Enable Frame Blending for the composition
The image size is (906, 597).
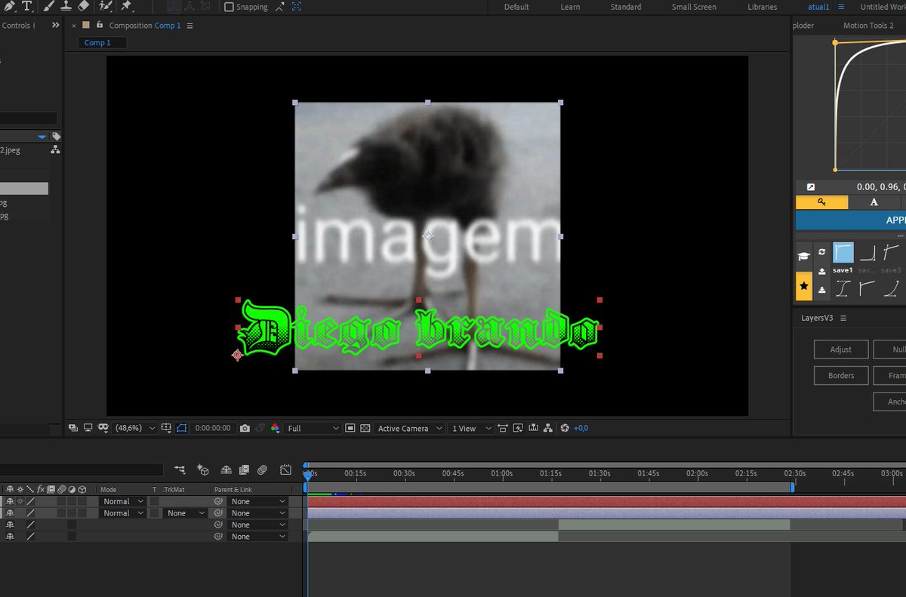pos(245,469)
